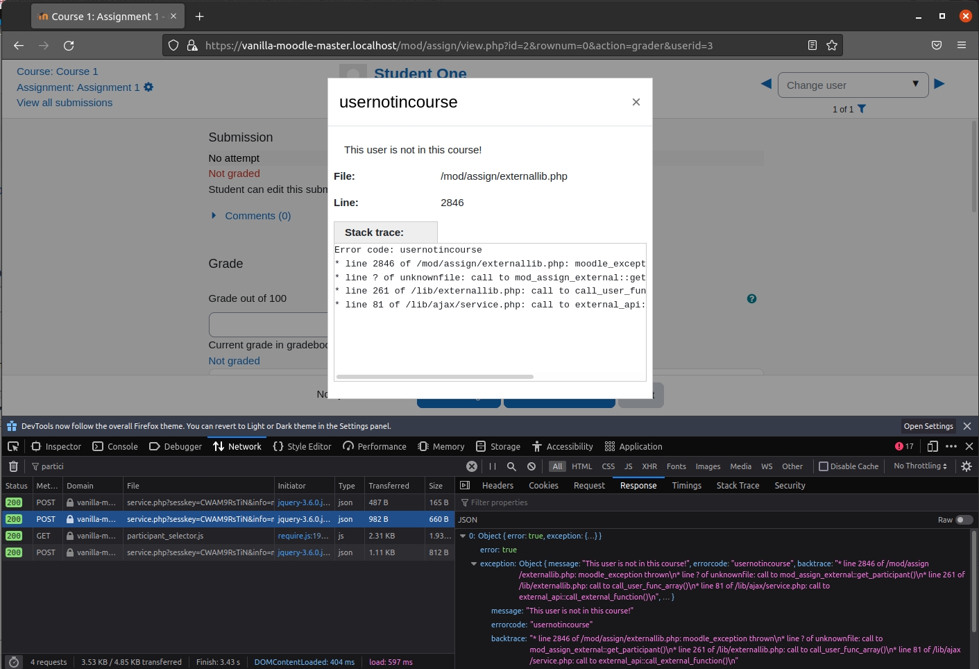Dismiss the DevTools theme notification
979x669 pixels.
pyautogui.click(x=967, y=426)
